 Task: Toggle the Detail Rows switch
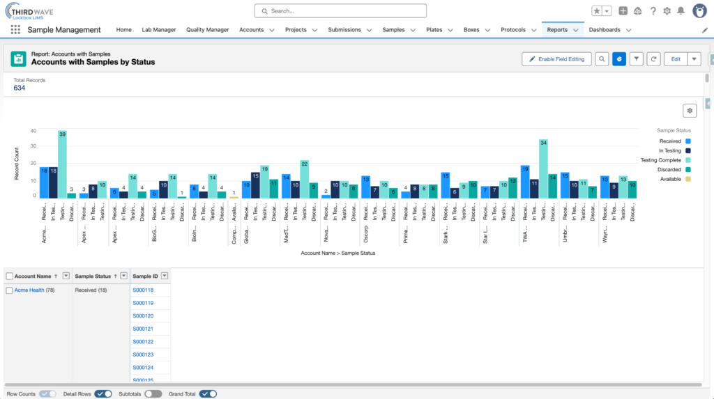pyautogui.click(x=103, y=394)
